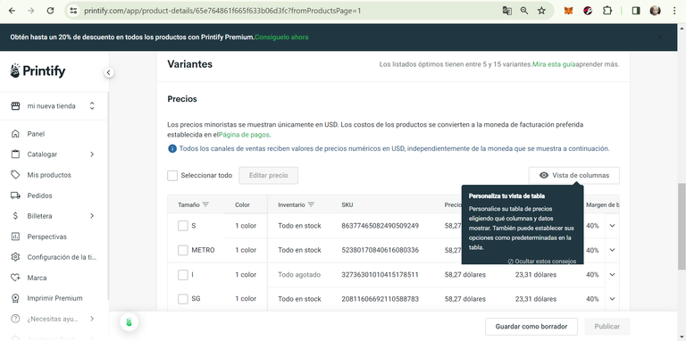Image resolution: width=686 pixels, height=341 pixels.
Task: Expand the Catalogar sidebar submenu
Action: [92, 154]
